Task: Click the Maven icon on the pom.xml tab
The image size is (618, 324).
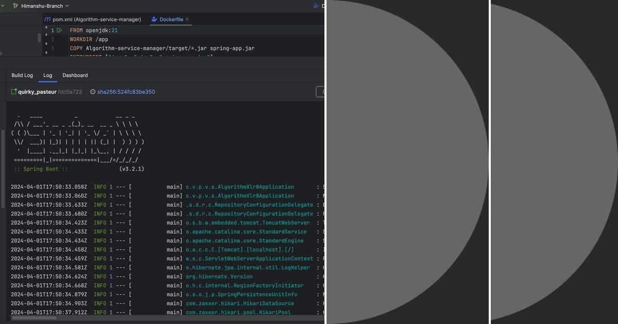Action: (x=47, y=19)
